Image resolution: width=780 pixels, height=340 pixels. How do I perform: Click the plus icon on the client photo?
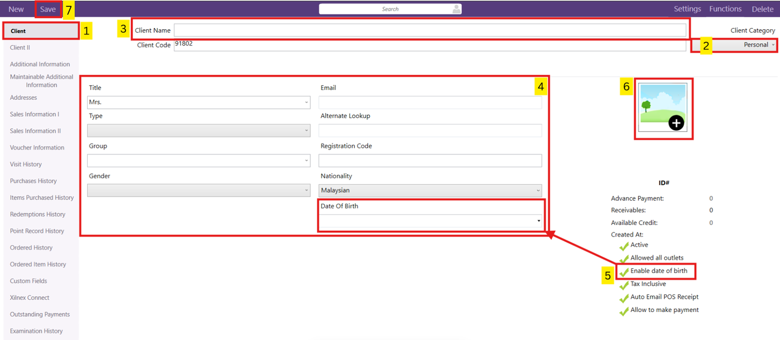[676, 123]
